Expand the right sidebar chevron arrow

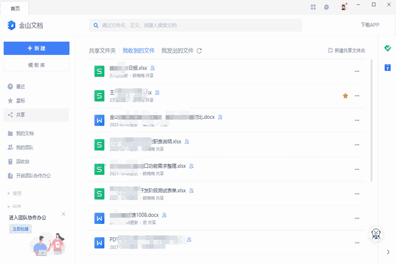click(x=388, y=252)
